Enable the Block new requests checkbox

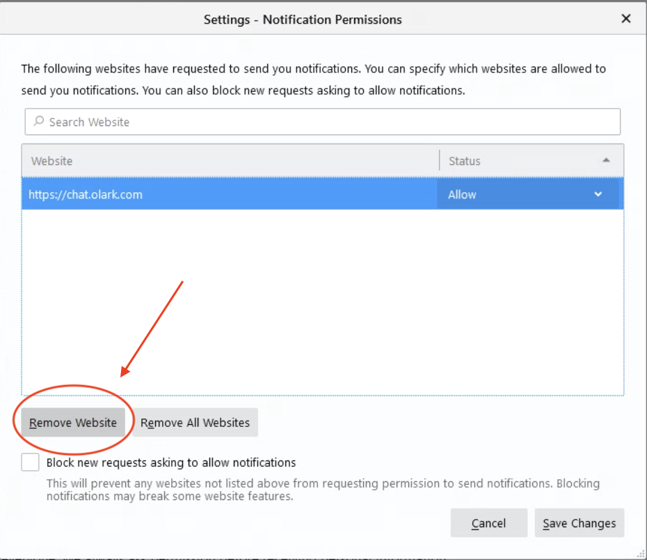point(30,462)
